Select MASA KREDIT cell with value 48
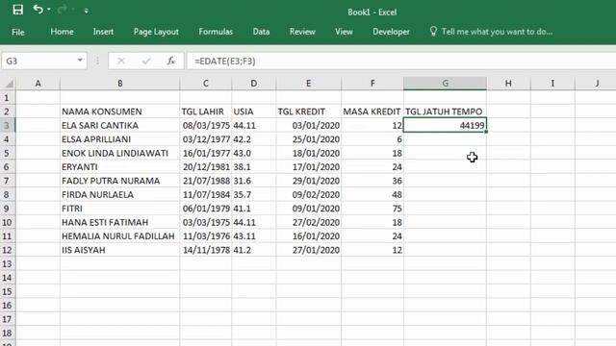This screenshot has width=616, height=346. tap(372, 194)
